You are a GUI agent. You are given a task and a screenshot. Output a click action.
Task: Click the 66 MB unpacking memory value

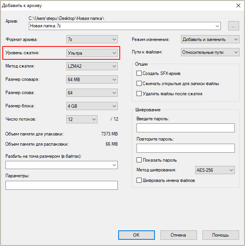point(112,144)
